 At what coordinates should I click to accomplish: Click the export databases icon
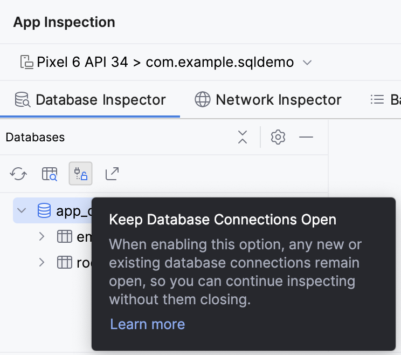112,174
